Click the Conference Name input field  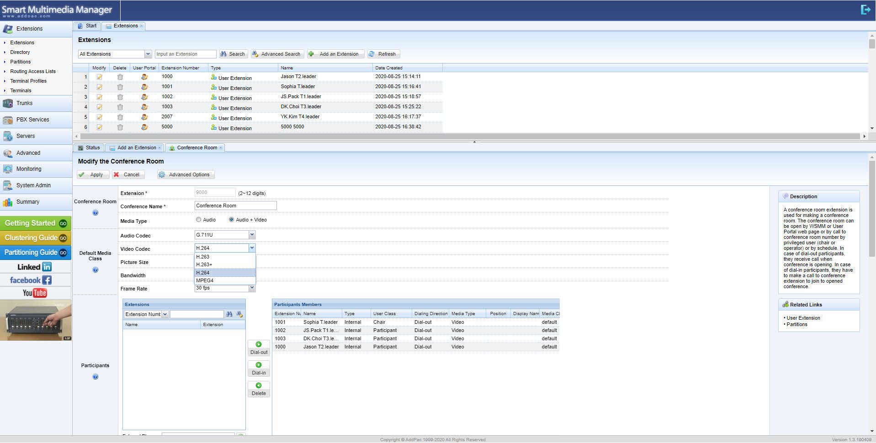(x=235, y=206)
